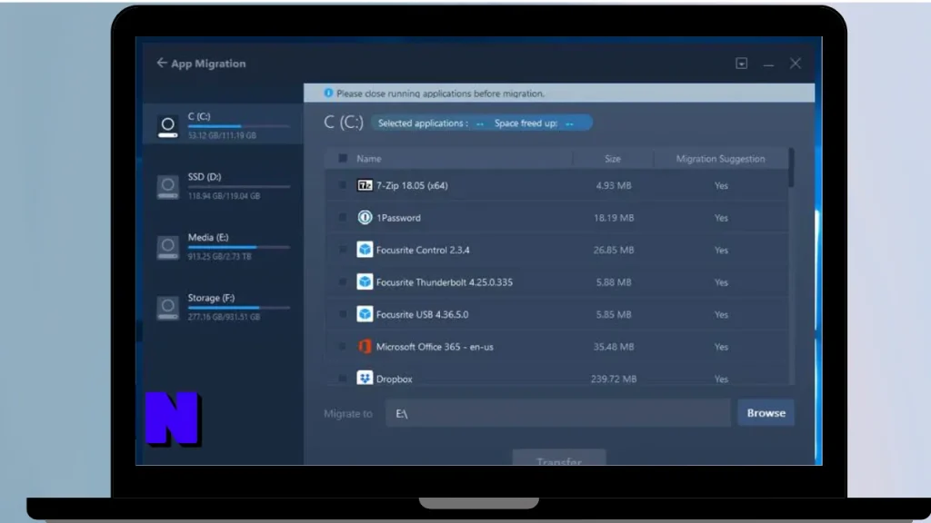Click the 913.25 GB/2.73 TB text
Image resolution: width=931 pixels, height=523 pixels.
coord(220,257)
